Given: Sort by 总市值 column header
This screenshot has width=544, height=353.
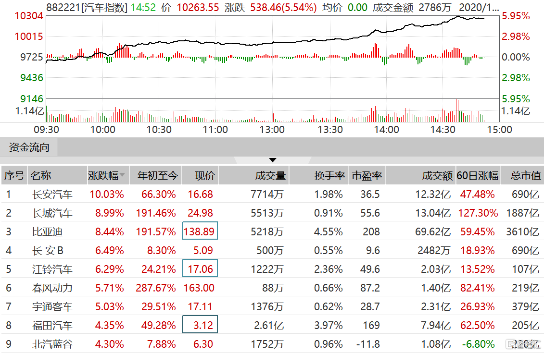Looking at the screenshot, I should pos(525,176).
